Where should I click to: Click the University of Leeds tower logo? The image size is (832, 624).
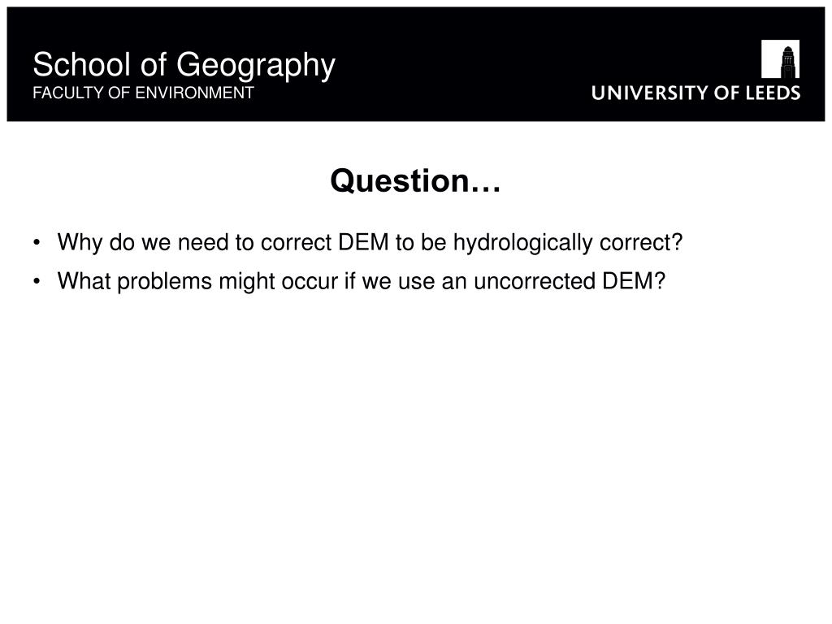pyautogui.click(x=780, y=58)
